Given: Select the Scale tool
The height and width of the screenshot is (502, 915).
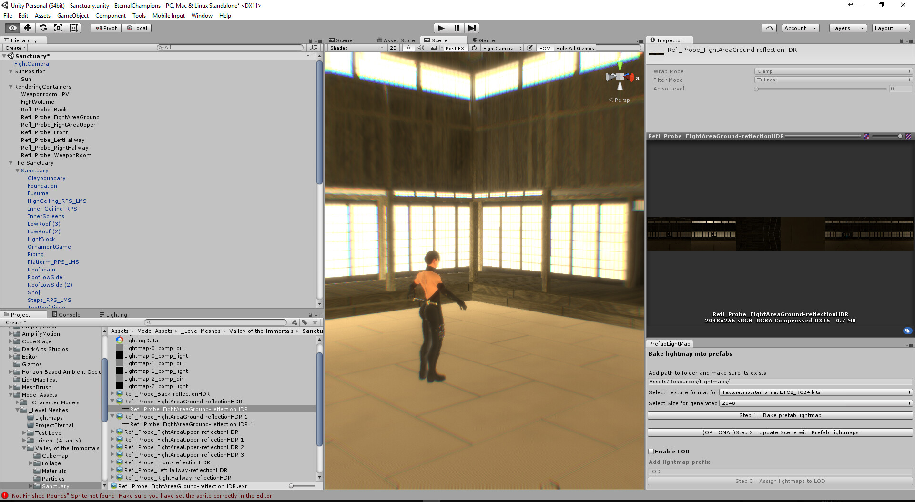Looking at the screenshot, I should click(58, 28).
